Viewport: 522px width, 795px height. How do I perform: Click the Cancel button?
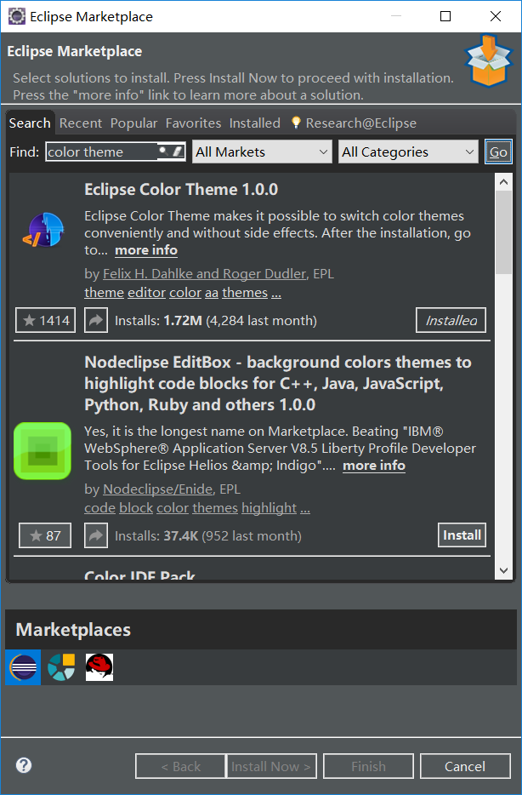(x=465, y=766)
